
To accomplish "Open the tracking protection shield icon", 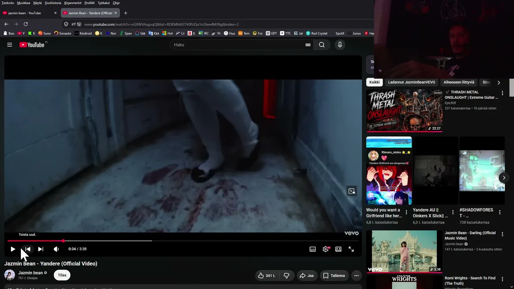I will pos(66,24).
